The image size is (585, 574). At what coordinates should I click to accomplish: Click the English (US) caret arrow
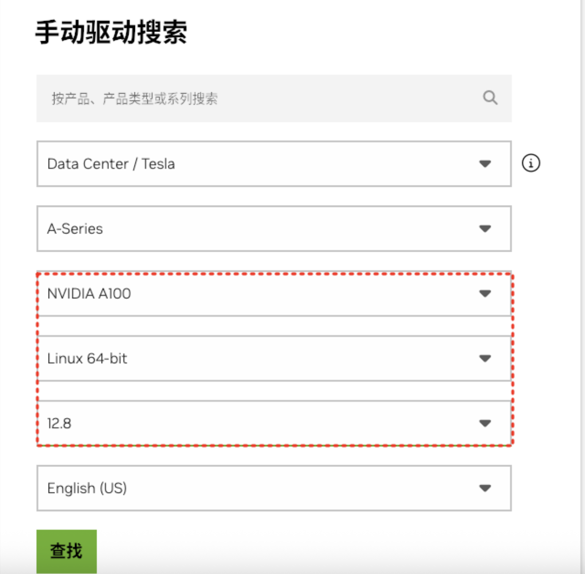coord(485,488)
